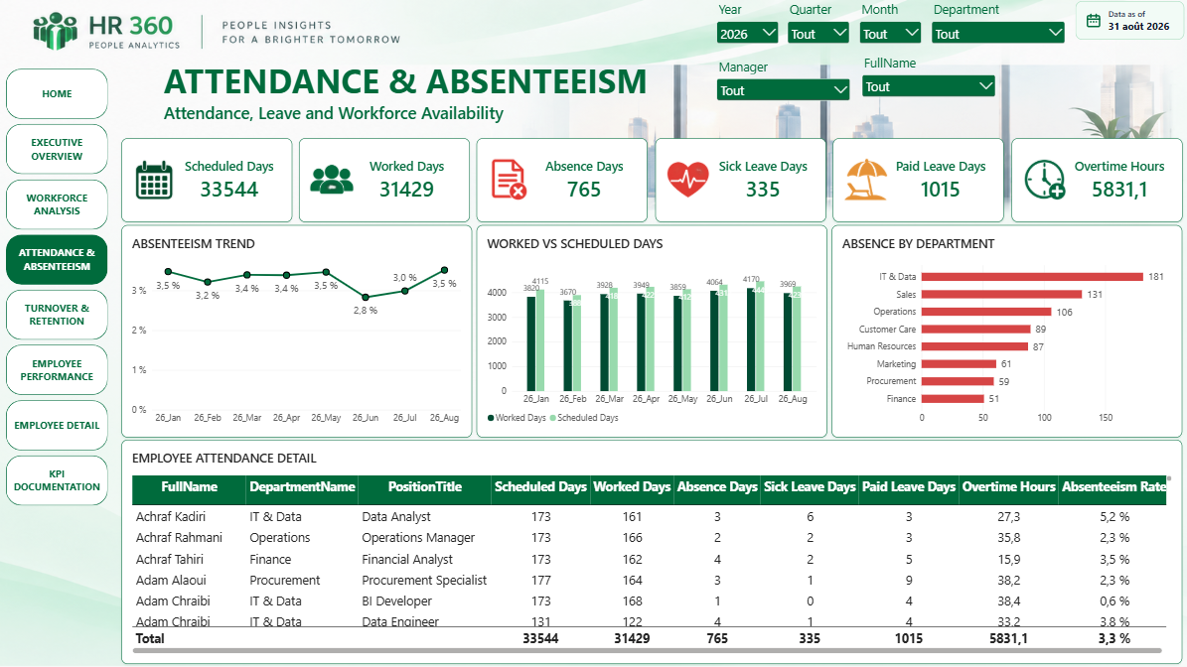Click the 26_Jun point on absenteeism trend

pos(366,297)
